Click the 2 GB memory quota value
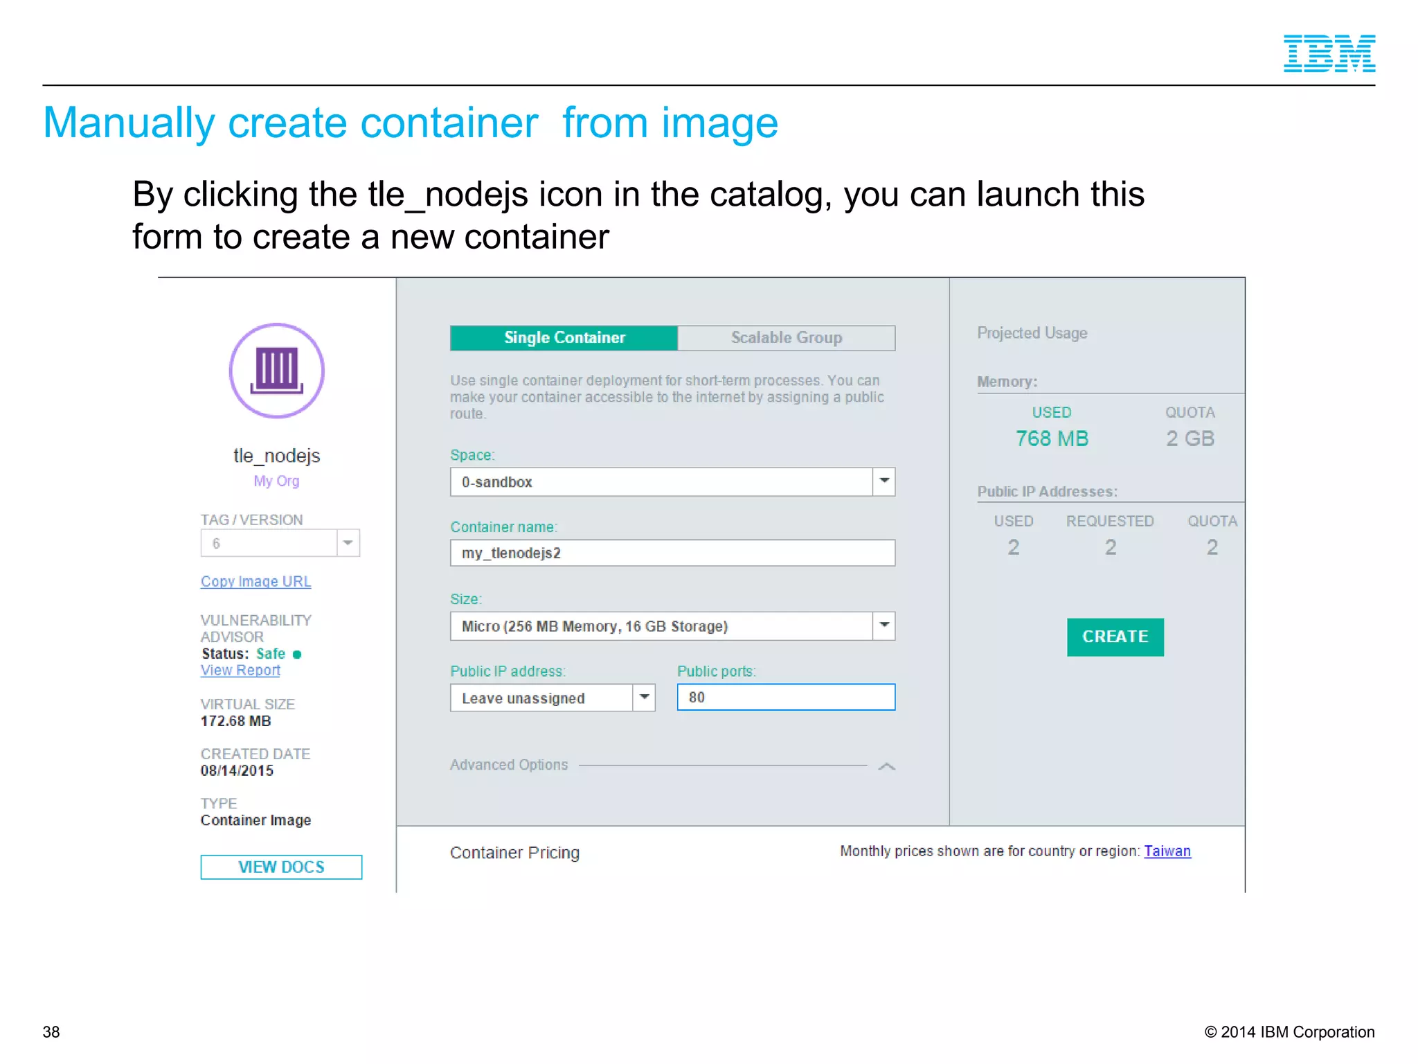 tap(1190, 438)
